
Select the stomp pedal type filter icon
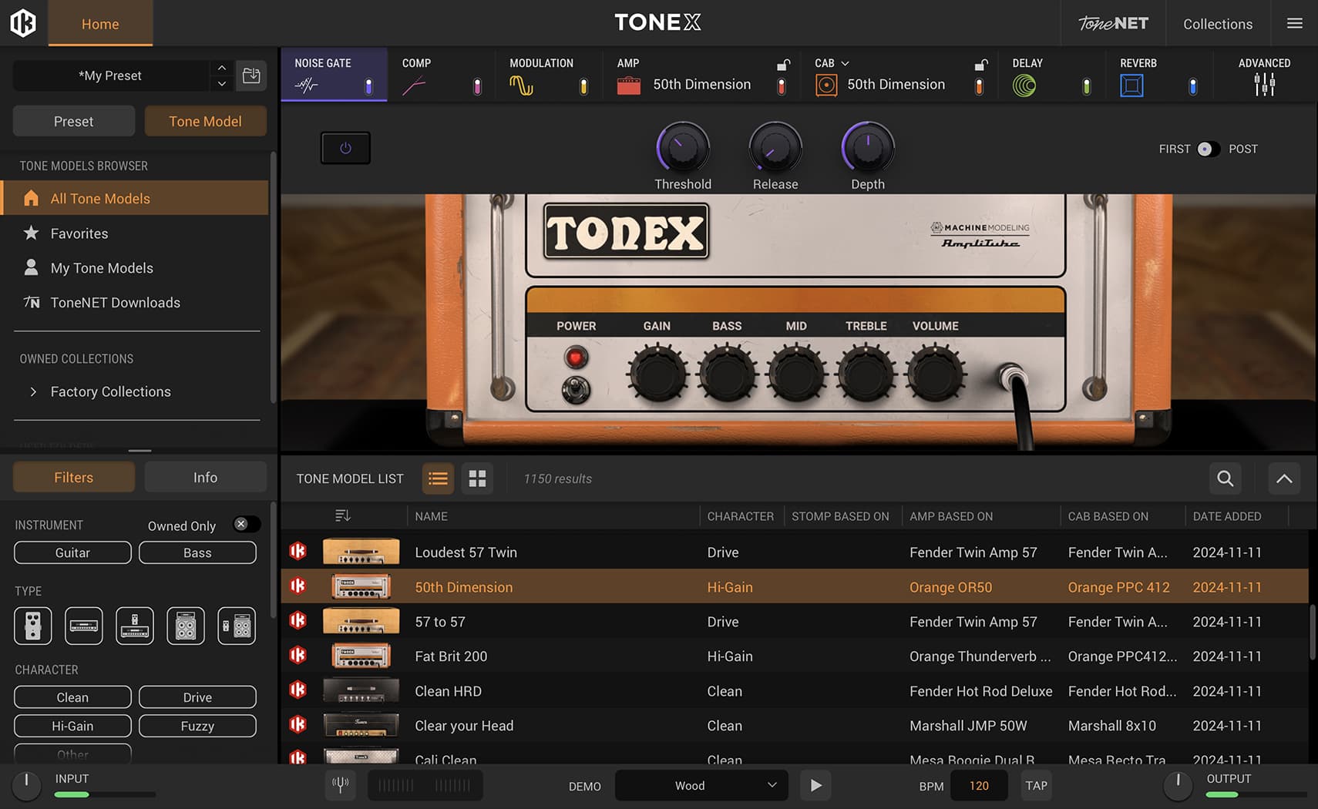coord(33,626)
